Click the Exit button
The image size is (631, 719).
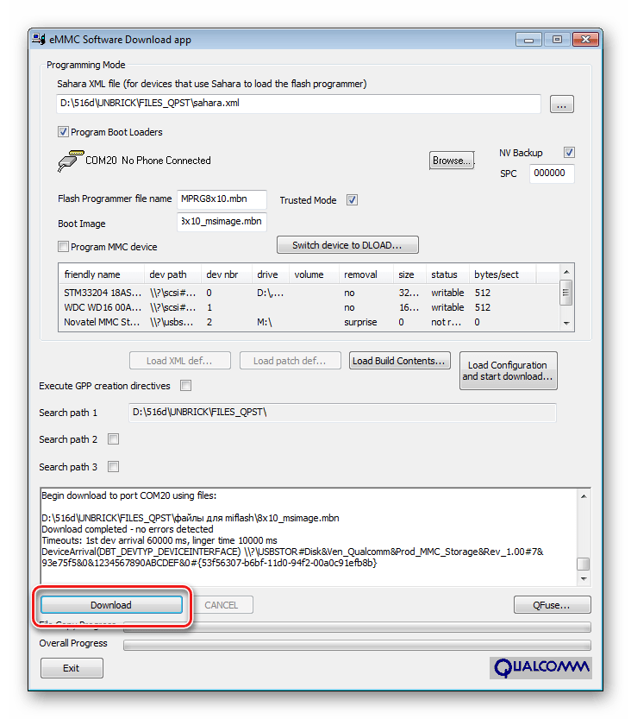click(x=72, y=668)
